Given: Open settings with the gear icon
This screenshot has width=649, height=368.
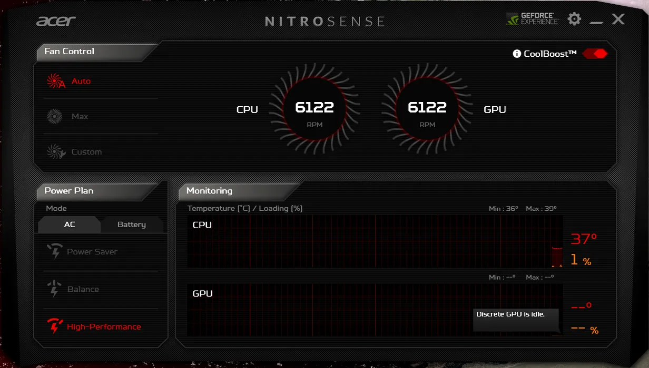Looking at the screenshot, I should (x=574, y=19).
